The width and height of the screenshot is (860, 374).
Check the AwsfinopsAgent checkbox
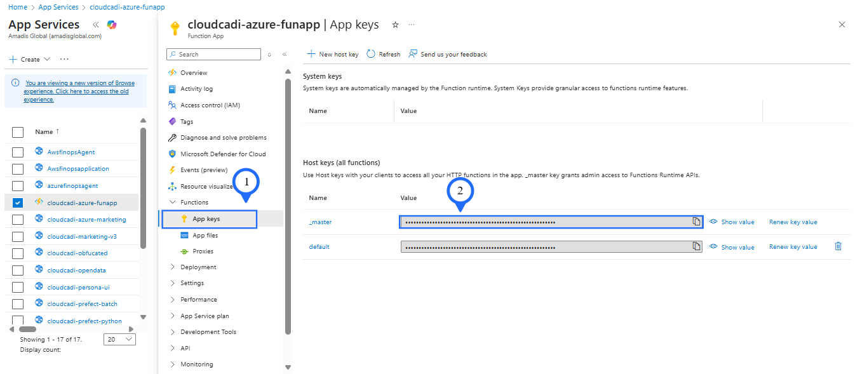coord(18,152)
